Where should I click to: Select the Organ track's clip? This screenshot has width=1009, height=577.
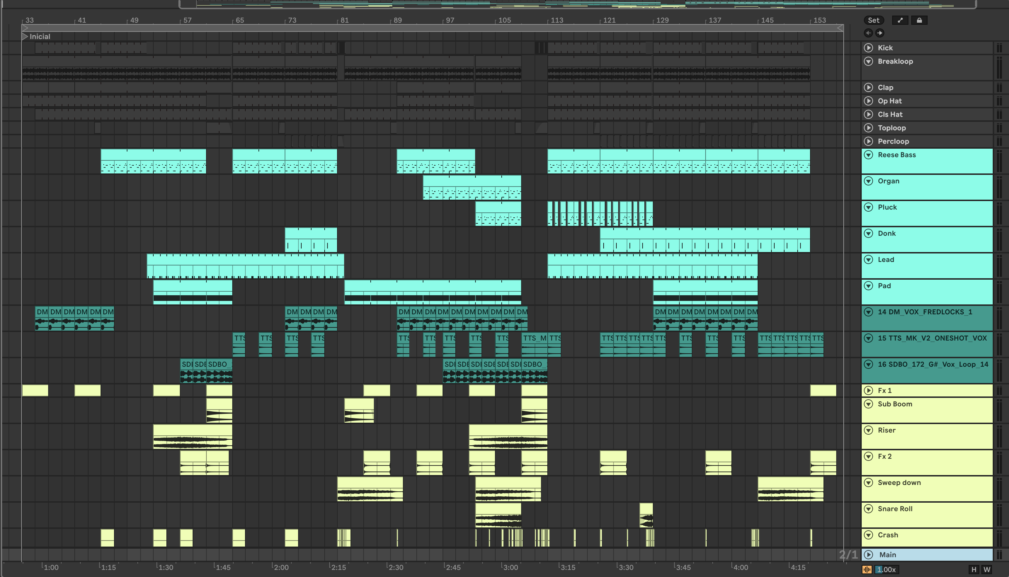pyautogui.click(x=472, y=187)
